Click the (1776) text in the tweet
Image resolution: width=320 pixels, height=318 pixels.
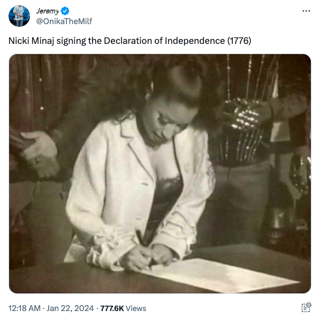(239, 41)
